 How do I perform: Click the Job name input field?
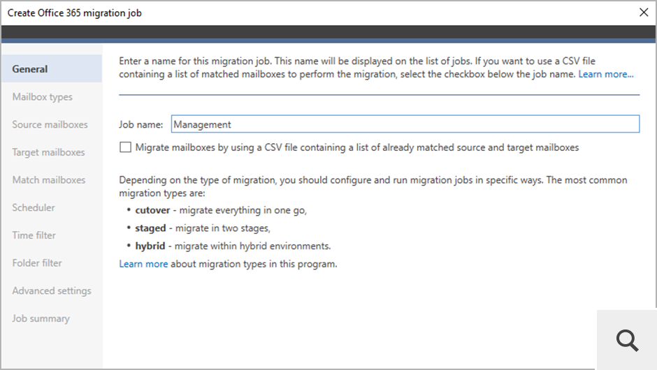[405, 124]
